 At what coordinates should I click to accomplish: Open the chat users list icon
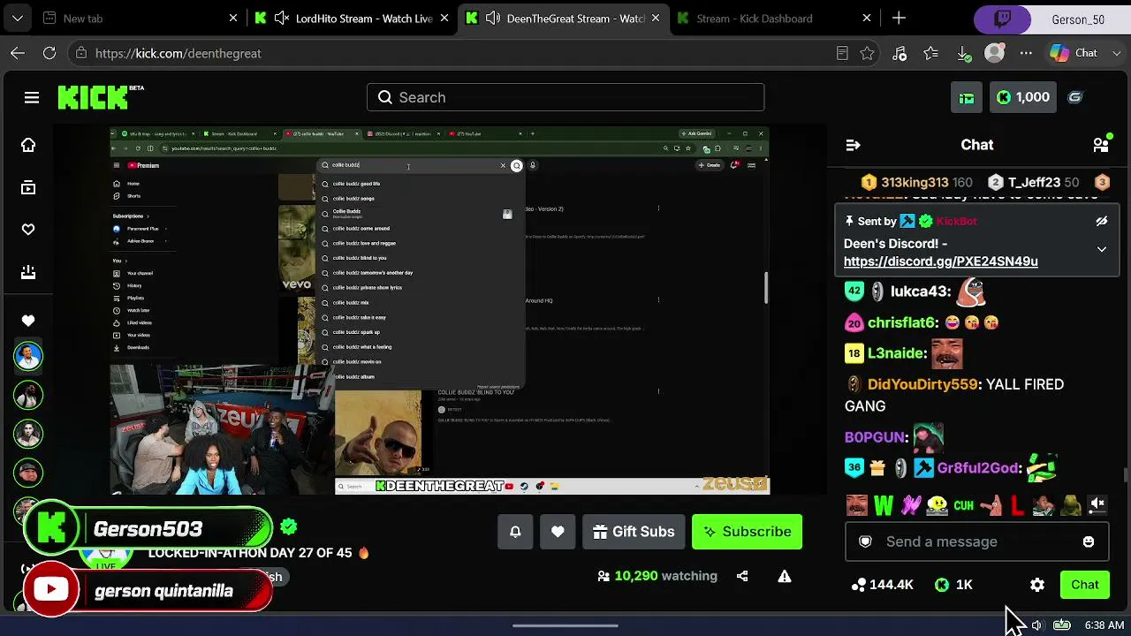coord(1101,145)
